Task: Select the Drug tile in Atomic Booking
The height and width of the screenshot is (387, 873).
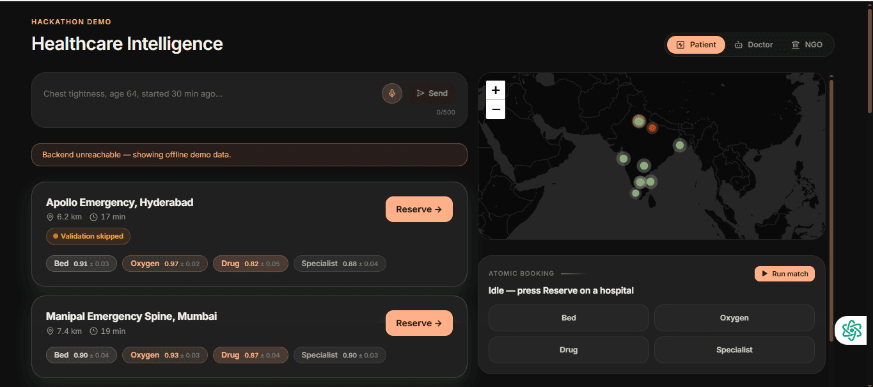Action: 569,350
